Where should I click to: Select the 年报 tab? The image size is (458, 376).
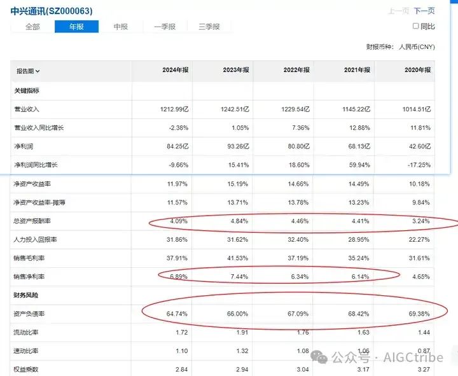click(76, 27)
